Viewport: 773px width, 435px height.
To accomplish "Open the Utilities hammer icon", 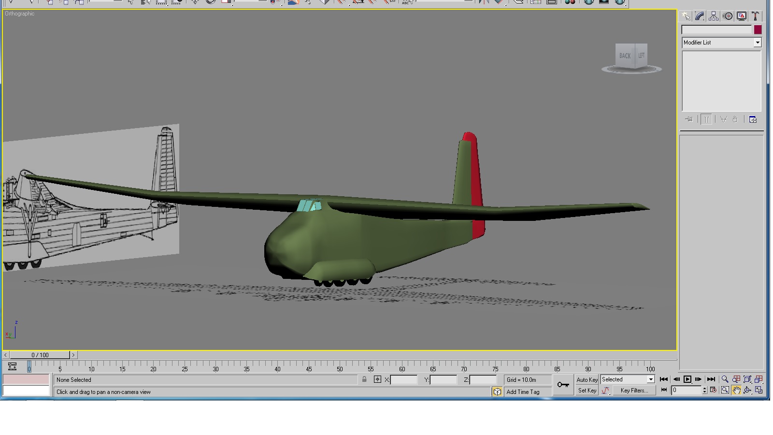I will point(756,16).
